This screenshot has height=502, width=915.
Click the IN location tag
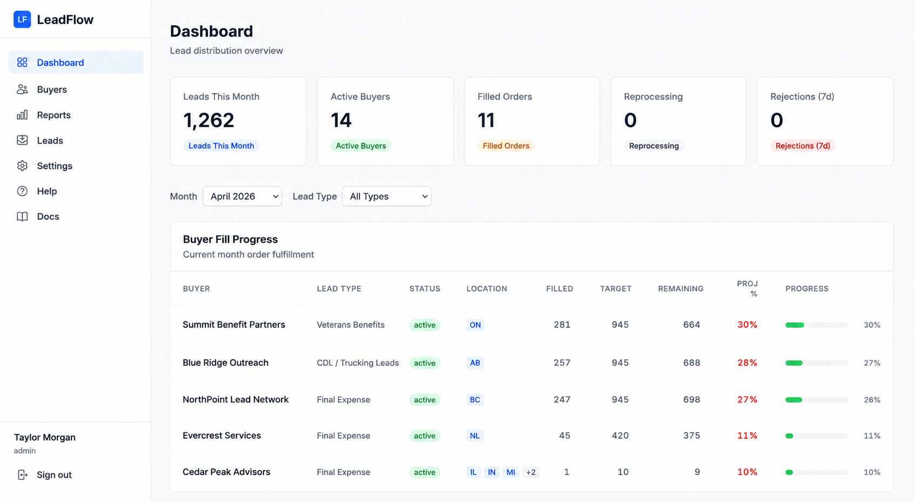[492, 472]
